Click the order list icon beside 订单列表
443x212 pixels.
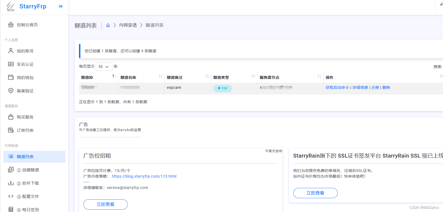[x=11, y=130]
